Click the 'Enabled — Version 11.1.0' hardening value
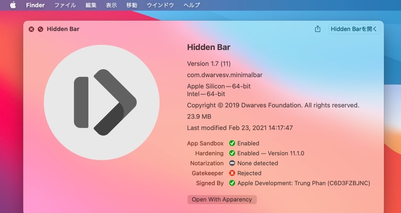This screenshot has width=401, height=213. tap(271, 153)
